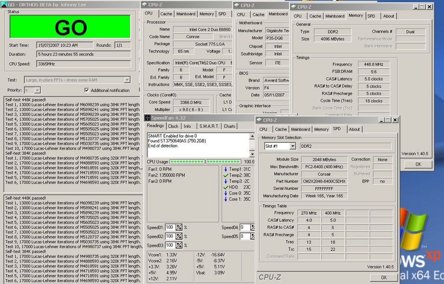The width and height of the screenshot is (444, 284).
Task: Open the SpeedFan Info tab
Action: (187, 126)
